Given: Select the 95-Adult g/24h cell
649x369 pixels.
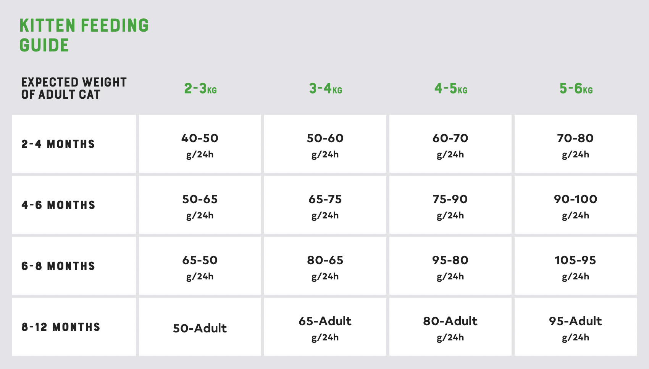Looking at the screenshot, I should (x=576, y=327).
